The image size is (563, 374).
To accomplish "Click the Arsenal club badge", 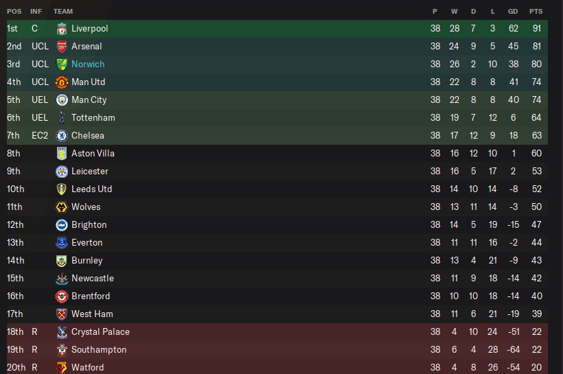I will pyautogui.click(x=61, y=47).
